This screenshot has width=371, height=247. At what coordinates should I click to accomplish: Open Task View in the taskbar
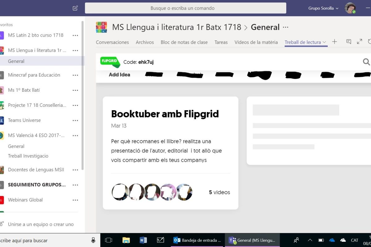[108, 240]
